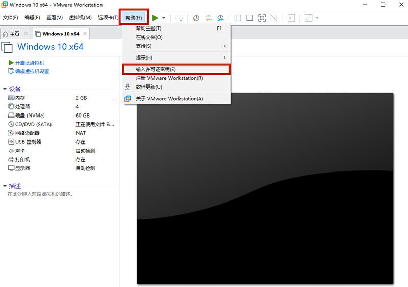Select the 硬盘 (NVMe) device row

pos(61,116)
